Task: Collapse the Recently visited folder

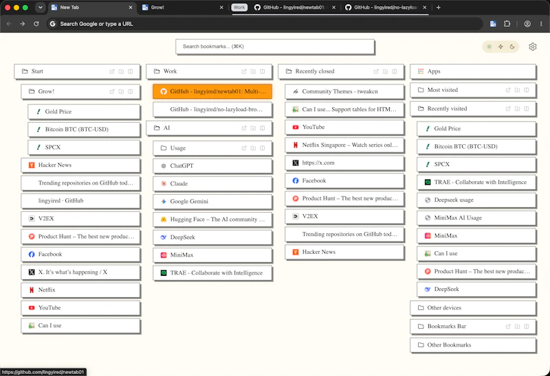Action: pos(473,108)
